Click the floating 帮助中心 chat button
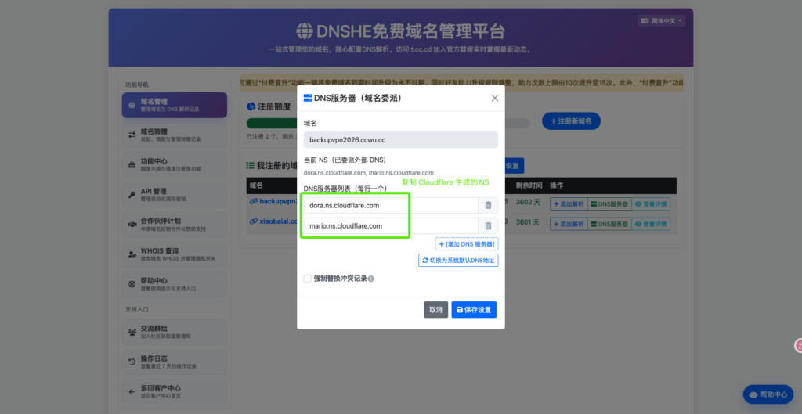 click(x=768, y=394)
